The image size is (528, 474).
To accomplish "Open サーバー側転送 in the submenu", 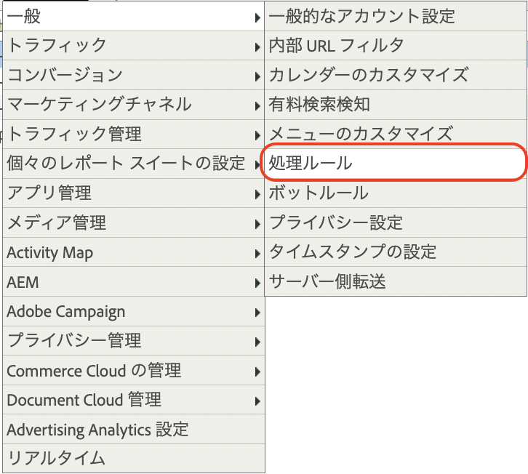I will 396,281.
